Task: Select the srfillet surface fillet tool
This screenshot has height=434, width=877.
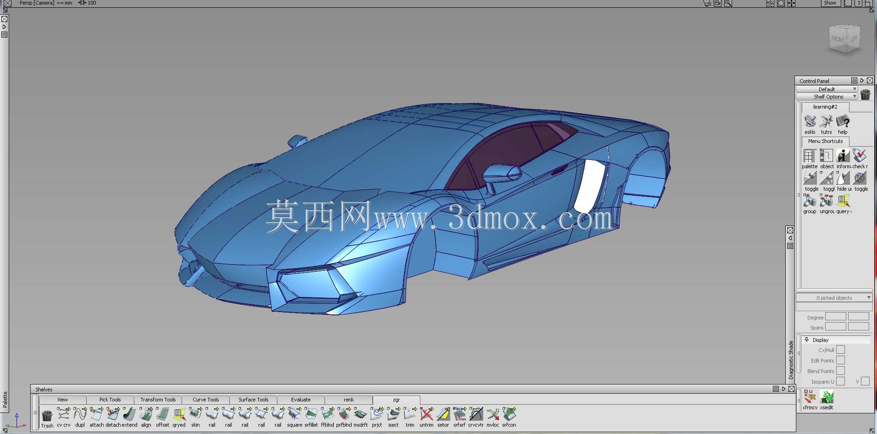Action: [311, 414]
